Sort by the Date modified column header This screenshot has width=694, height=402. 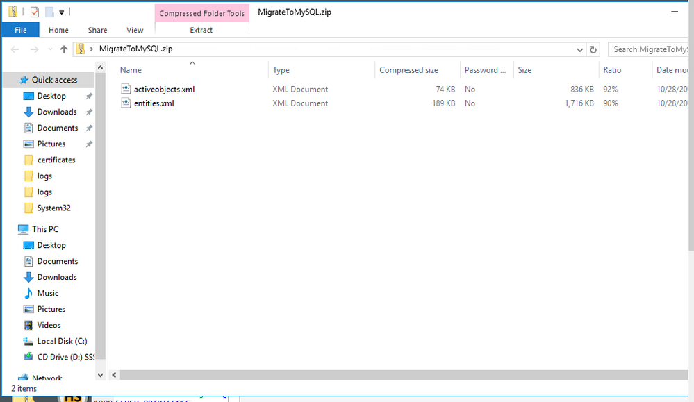(672, 70)
